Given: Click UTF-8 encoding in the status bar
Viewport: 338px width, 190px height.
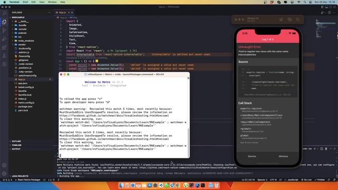Looking at the screenshot, I should (273, 179).
